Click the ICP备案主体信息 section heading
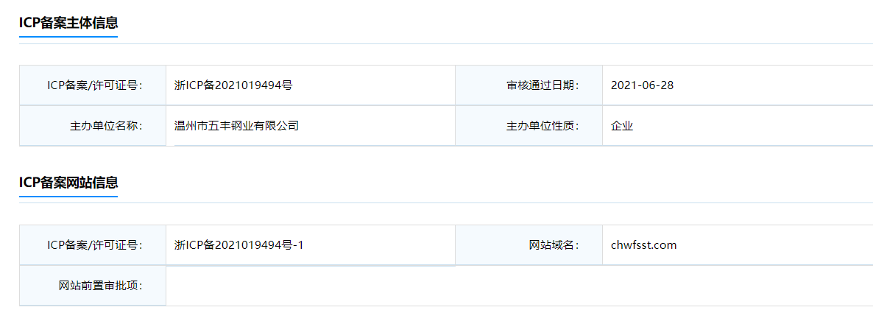Image resolution: width=873 pixels, height=310 pixels. [x=68, y=23]
